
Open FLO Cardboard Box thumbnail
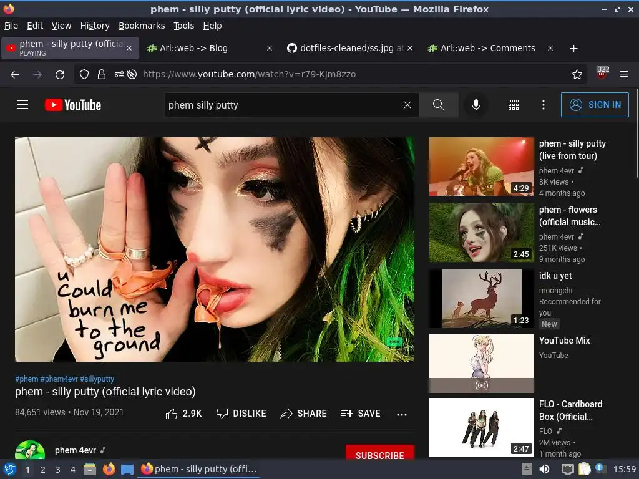pos(481,427)
